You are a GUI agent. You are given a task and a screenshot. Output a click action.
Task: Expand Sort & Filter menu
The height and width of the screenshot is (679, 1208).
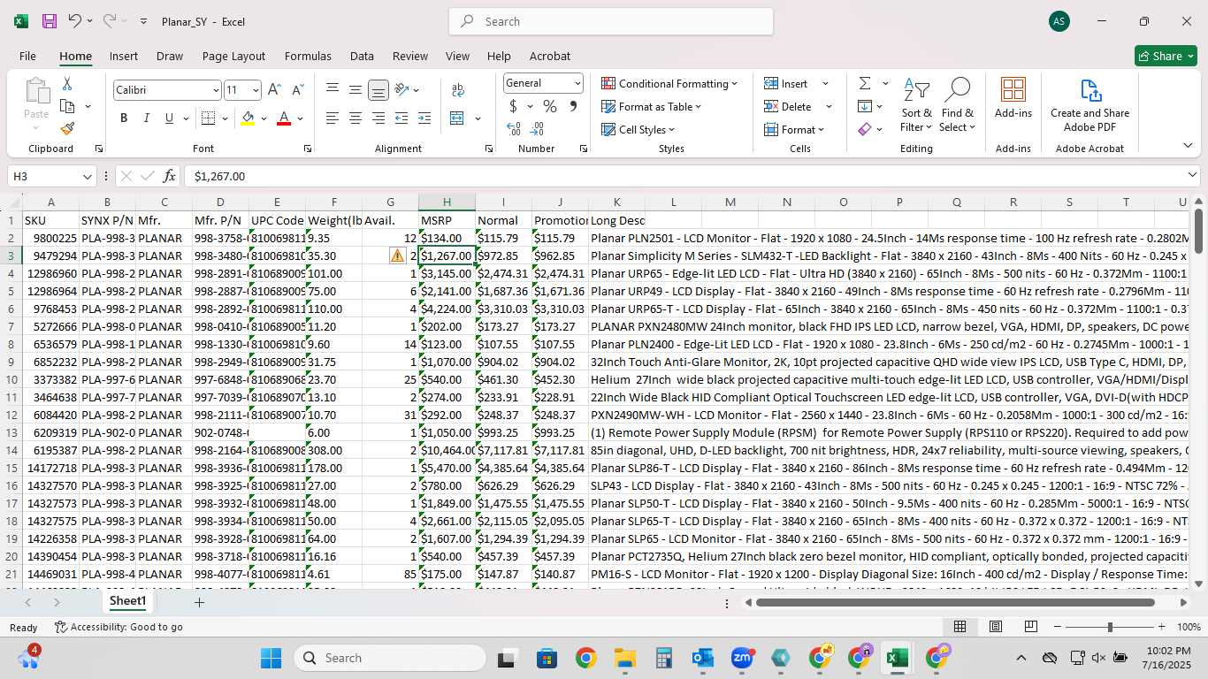(917, 105)
